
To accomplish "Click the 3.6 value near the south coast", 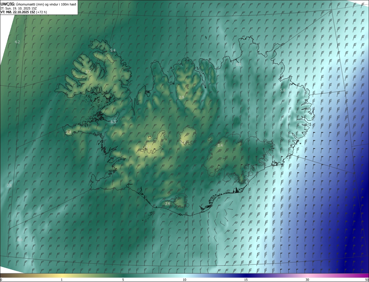I will point(167,204).
